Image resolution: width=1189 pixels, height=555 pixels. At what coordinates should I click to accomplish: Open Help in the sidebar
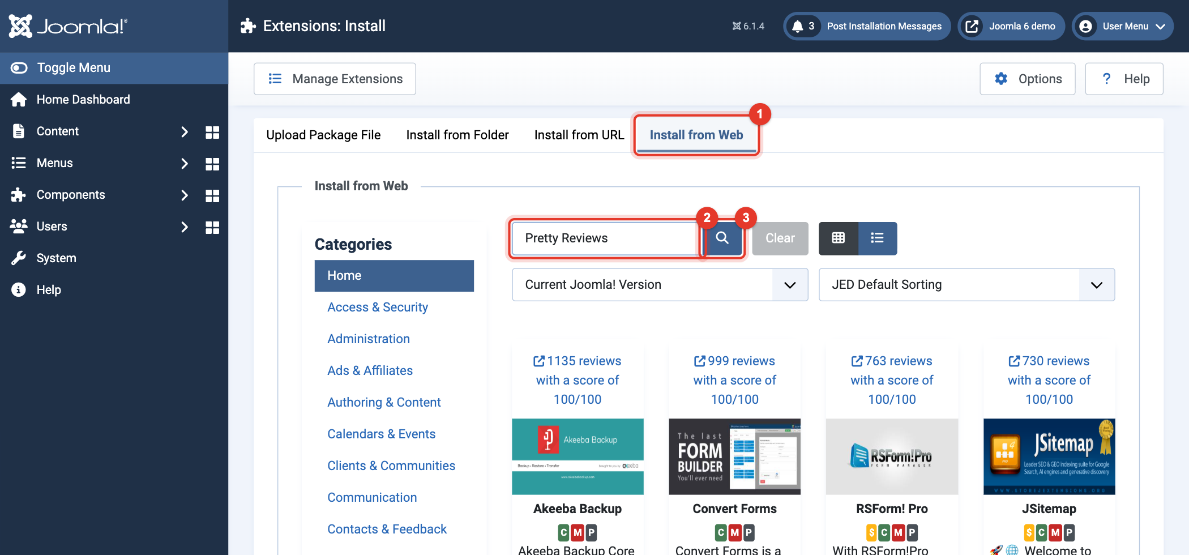click(114, 290)
